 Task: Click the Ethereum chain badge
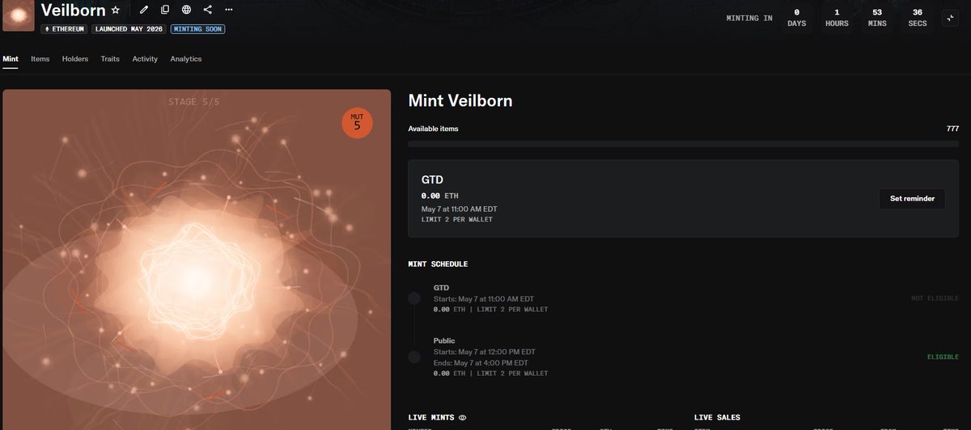[x=65, y=29]
